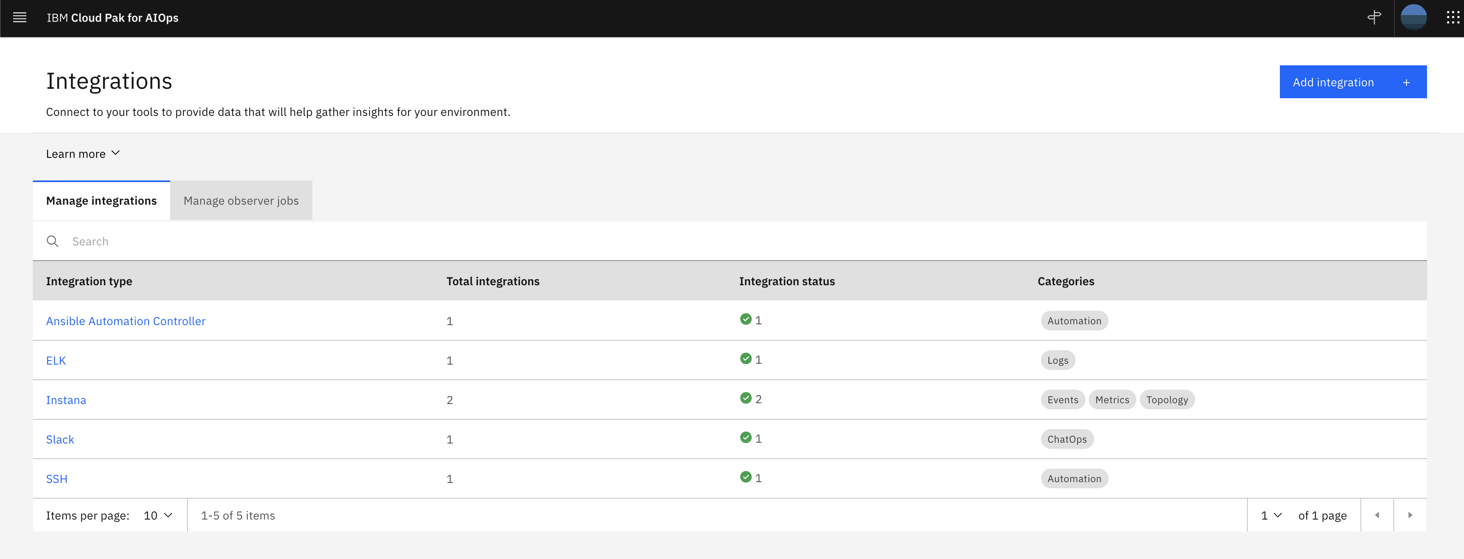Click the Events category tag
The image size is (1464, 559).
pyautogui.click(x=1063, y=400)
